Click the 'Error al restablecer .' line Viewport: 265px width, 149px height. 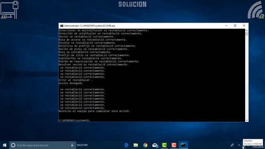pos(75,80)
